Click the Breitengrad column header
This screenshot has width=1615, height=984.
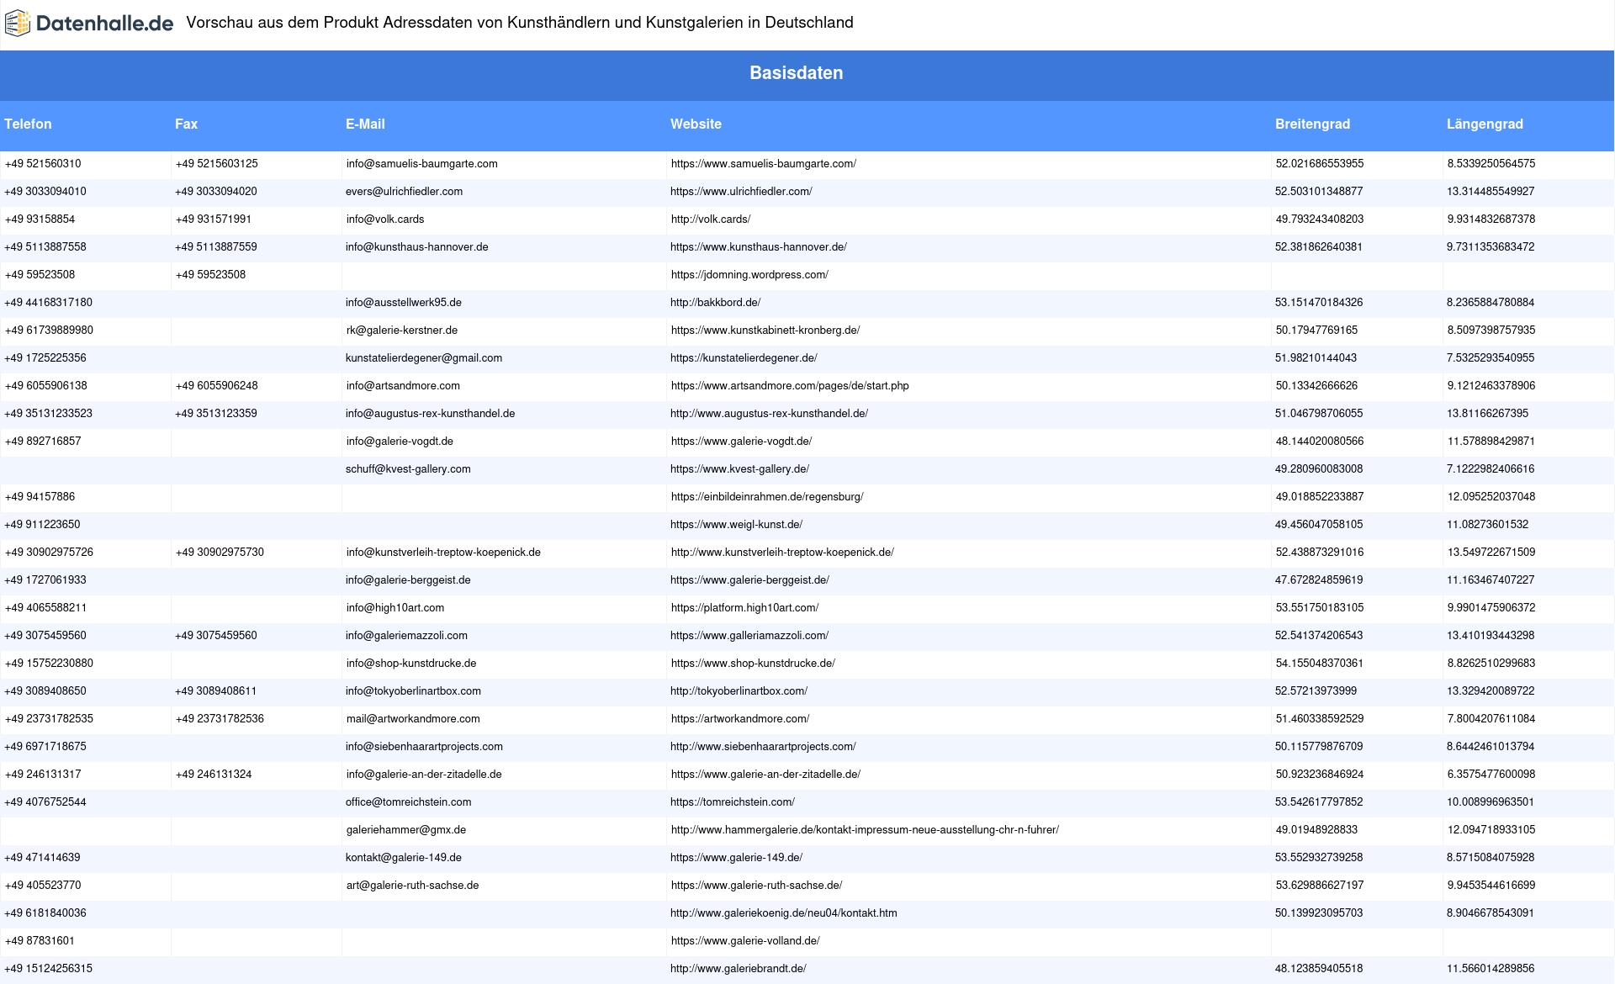click(1312, 124)
